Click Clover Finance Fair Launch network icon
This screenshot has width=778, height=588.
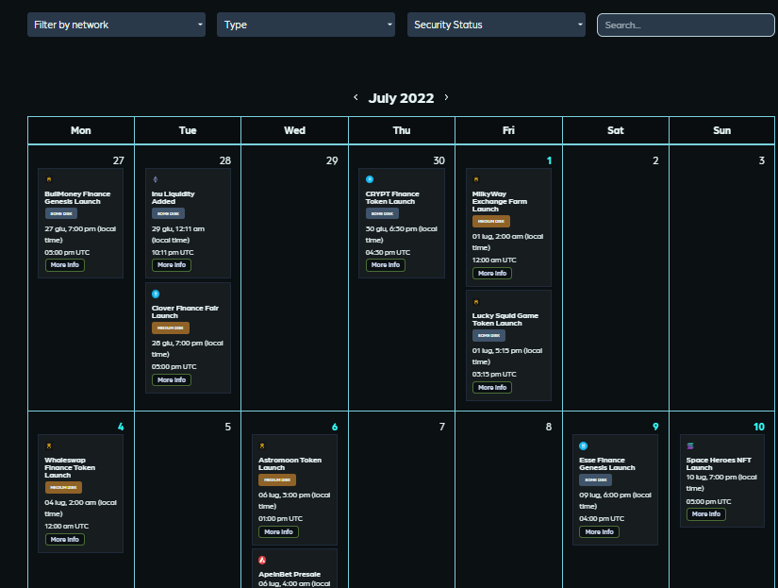click(156, 294)
